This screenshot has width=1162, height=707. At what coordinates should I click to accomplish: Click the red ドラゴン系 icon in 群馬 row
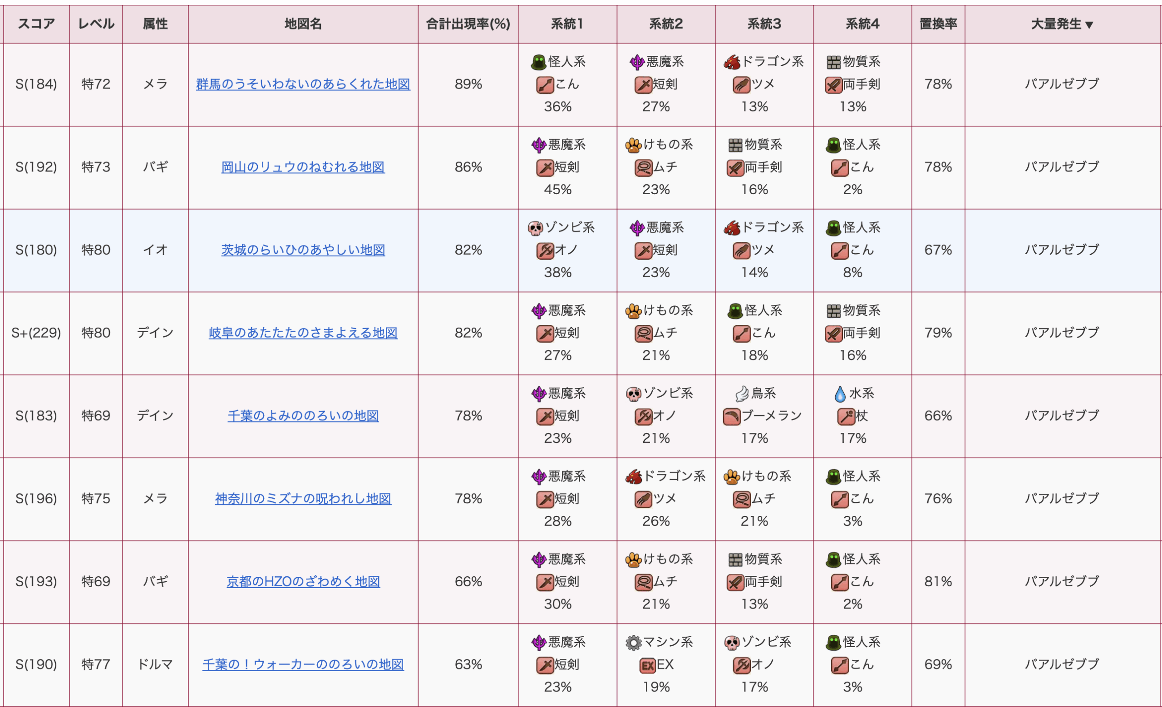[x=732, y=62]
